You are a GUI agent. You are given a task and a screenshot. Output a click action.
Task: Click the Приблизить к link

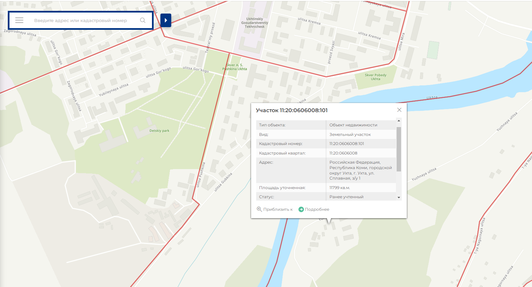pos(278,209)
